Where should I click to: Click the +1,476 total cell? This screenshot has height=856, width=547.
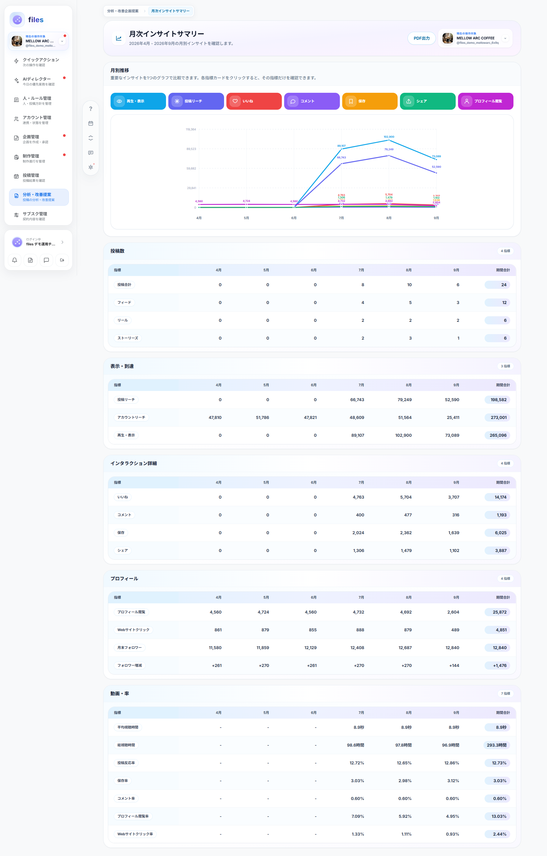tap(497, 665)
